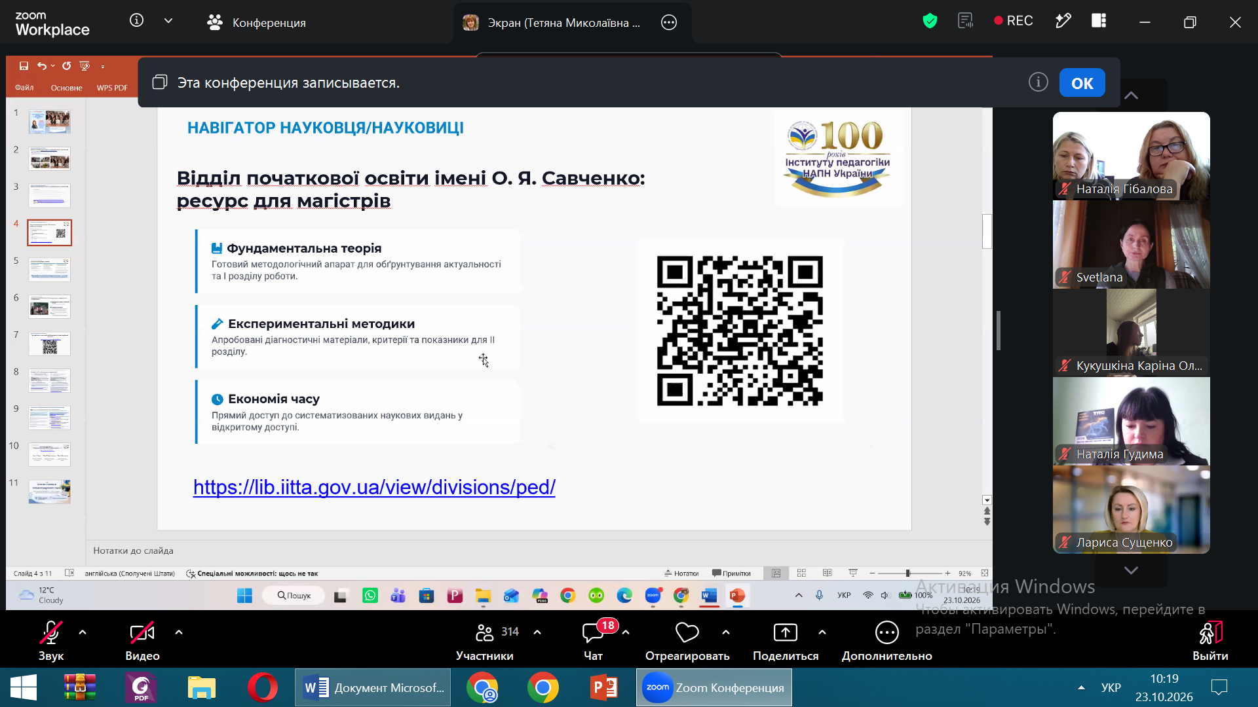The image size is (1258, 707).
Task: Open the Отреагировать reactions heart icon
Action: pos(687,633)
